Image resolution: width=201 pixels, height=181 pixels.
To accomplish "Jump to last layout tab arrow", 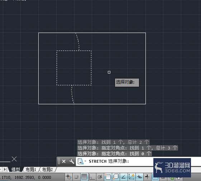I will tap(5, 169).
